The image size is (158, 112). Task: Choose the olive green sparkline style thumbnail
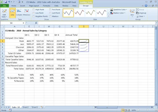coord(90,13)
